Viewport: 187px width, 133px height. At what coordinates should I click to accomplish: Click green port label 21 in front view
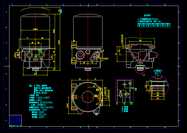[39, 51]
